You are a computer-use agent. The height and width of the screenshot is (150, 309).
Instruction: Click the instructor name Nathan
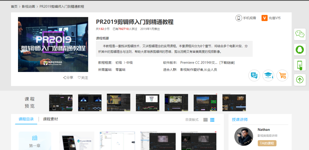(264, 129)
